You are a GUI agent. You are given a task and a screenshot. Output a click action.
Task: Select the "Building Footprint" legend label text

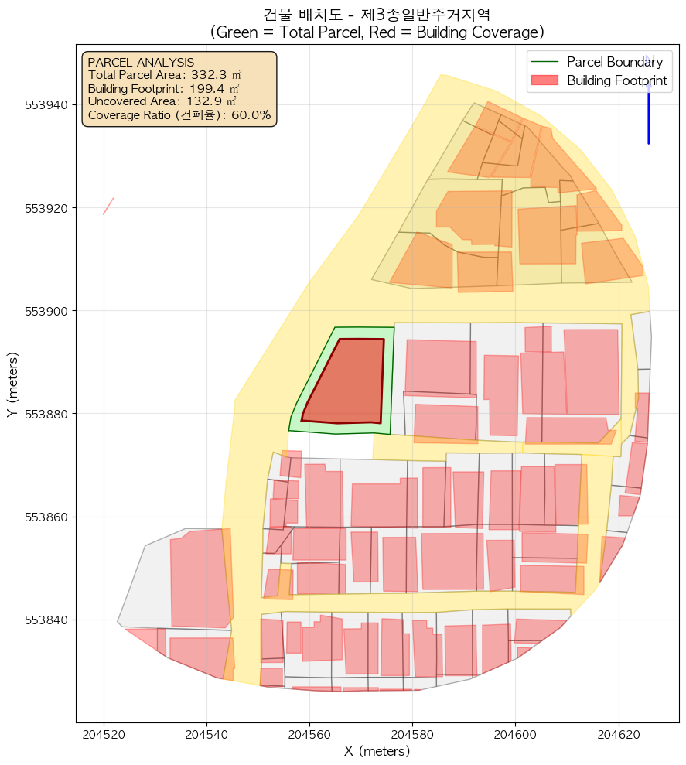click(x=616, y=80)
